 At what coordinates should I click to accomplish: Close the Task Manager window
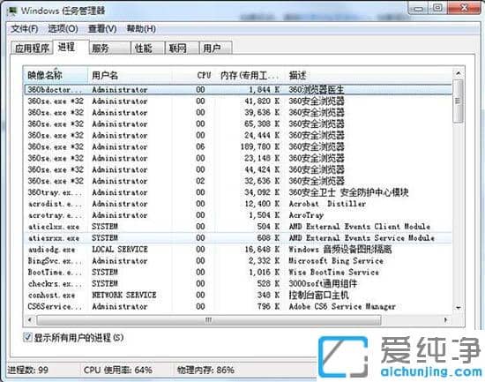point(464,8)
